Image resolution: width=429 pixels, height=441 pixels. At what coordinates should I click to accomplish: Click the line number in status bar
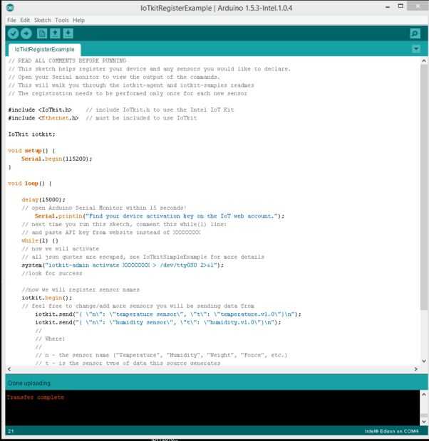click(11, 431)
